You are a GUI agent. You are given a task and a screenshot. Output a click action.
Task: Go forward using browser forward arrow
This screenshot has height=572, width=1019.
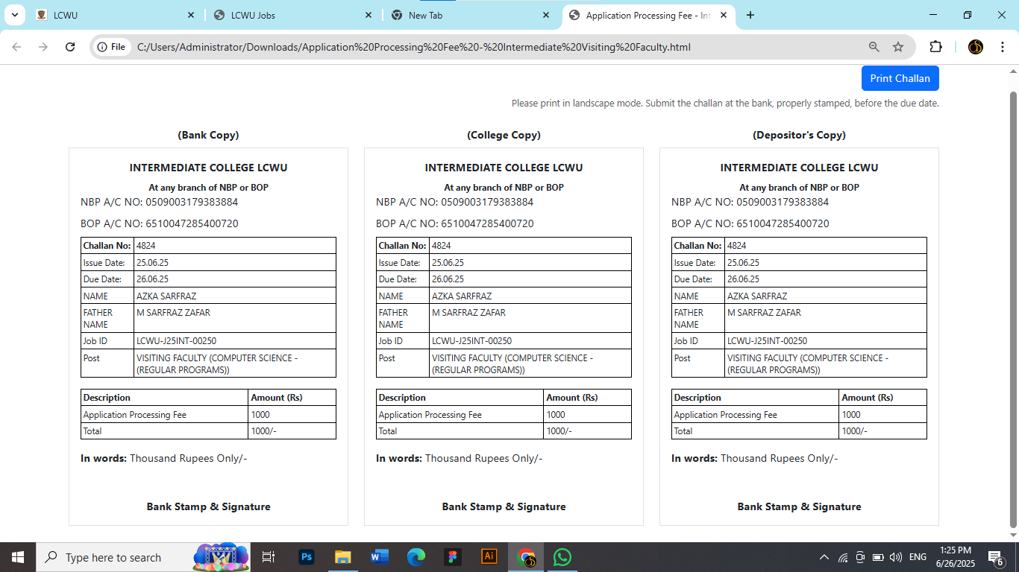[x=43, y=47]
